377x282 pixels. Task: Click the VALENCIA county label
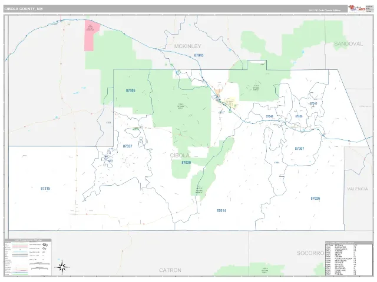[358, 189]
